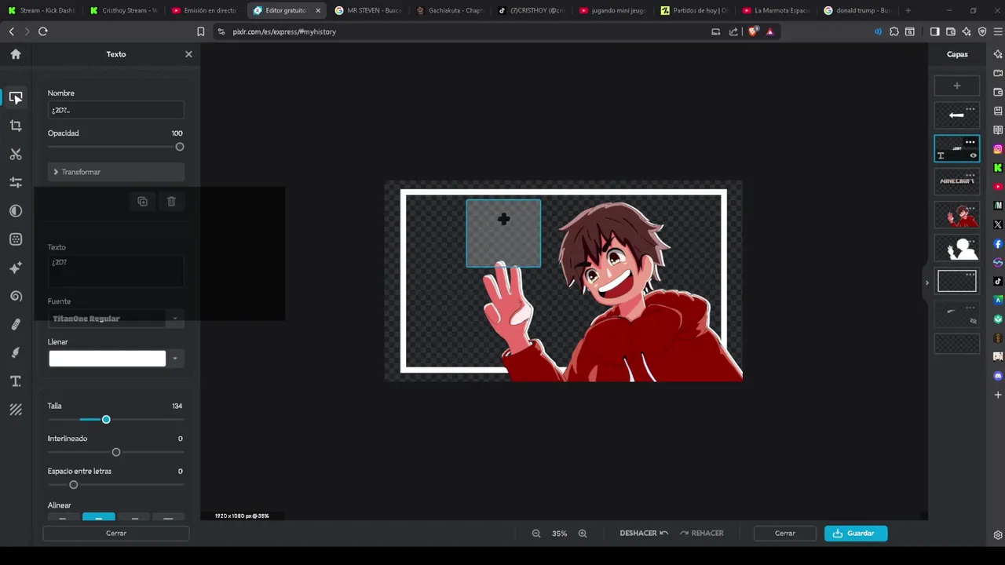1005x565 pixels.
Task: Select the Liquify spiral tool
Action: click(x=16, y=296)
